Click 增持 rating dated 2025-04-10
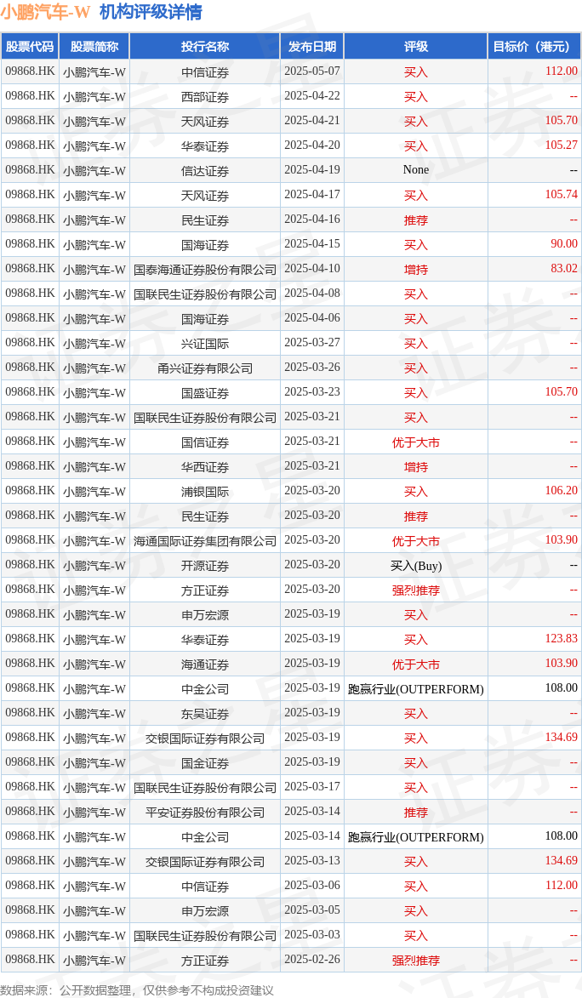 [416, 269]
